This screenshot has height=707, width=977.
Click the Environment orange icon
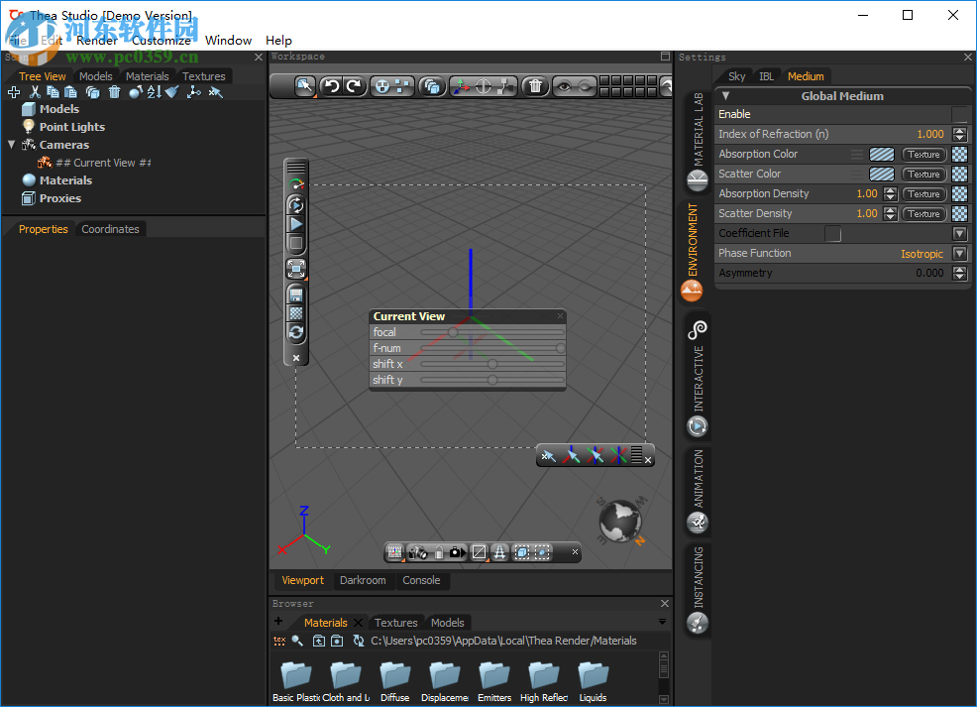point(692,291)
